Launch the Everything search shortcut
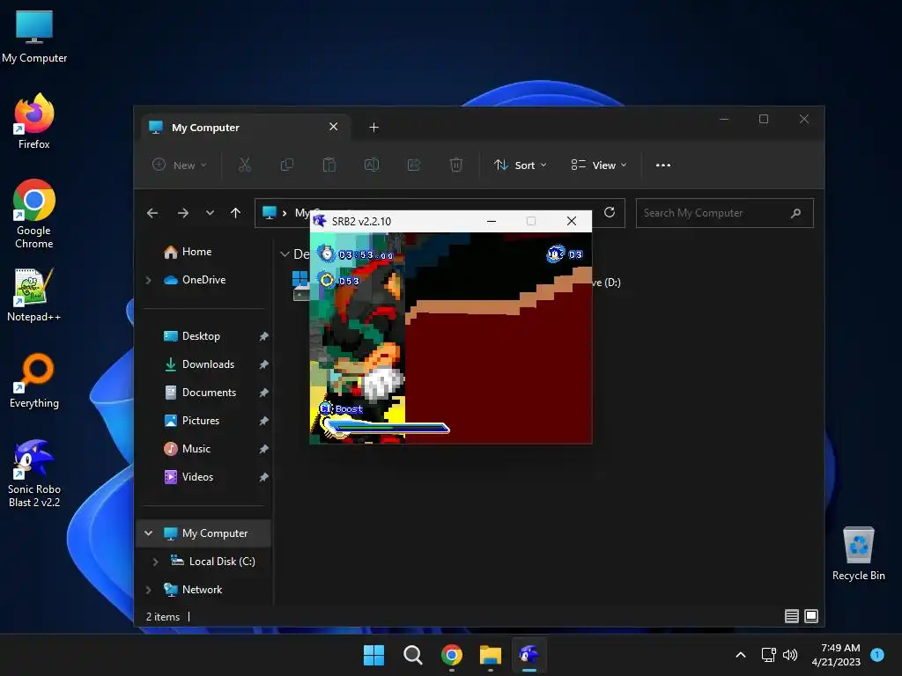 pos(34,380)
